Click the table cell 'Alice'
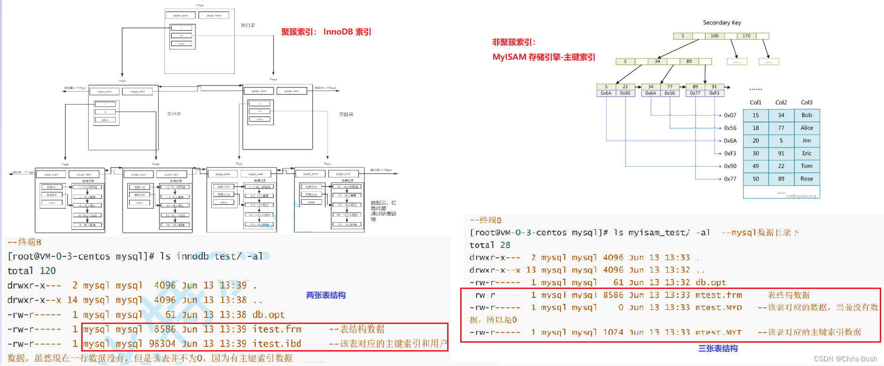The width and height of the screenshot is (884, 366). click(807, 128)
